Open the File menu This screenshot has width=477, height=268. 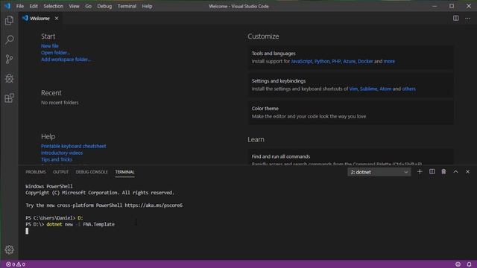tap(20, 6)
